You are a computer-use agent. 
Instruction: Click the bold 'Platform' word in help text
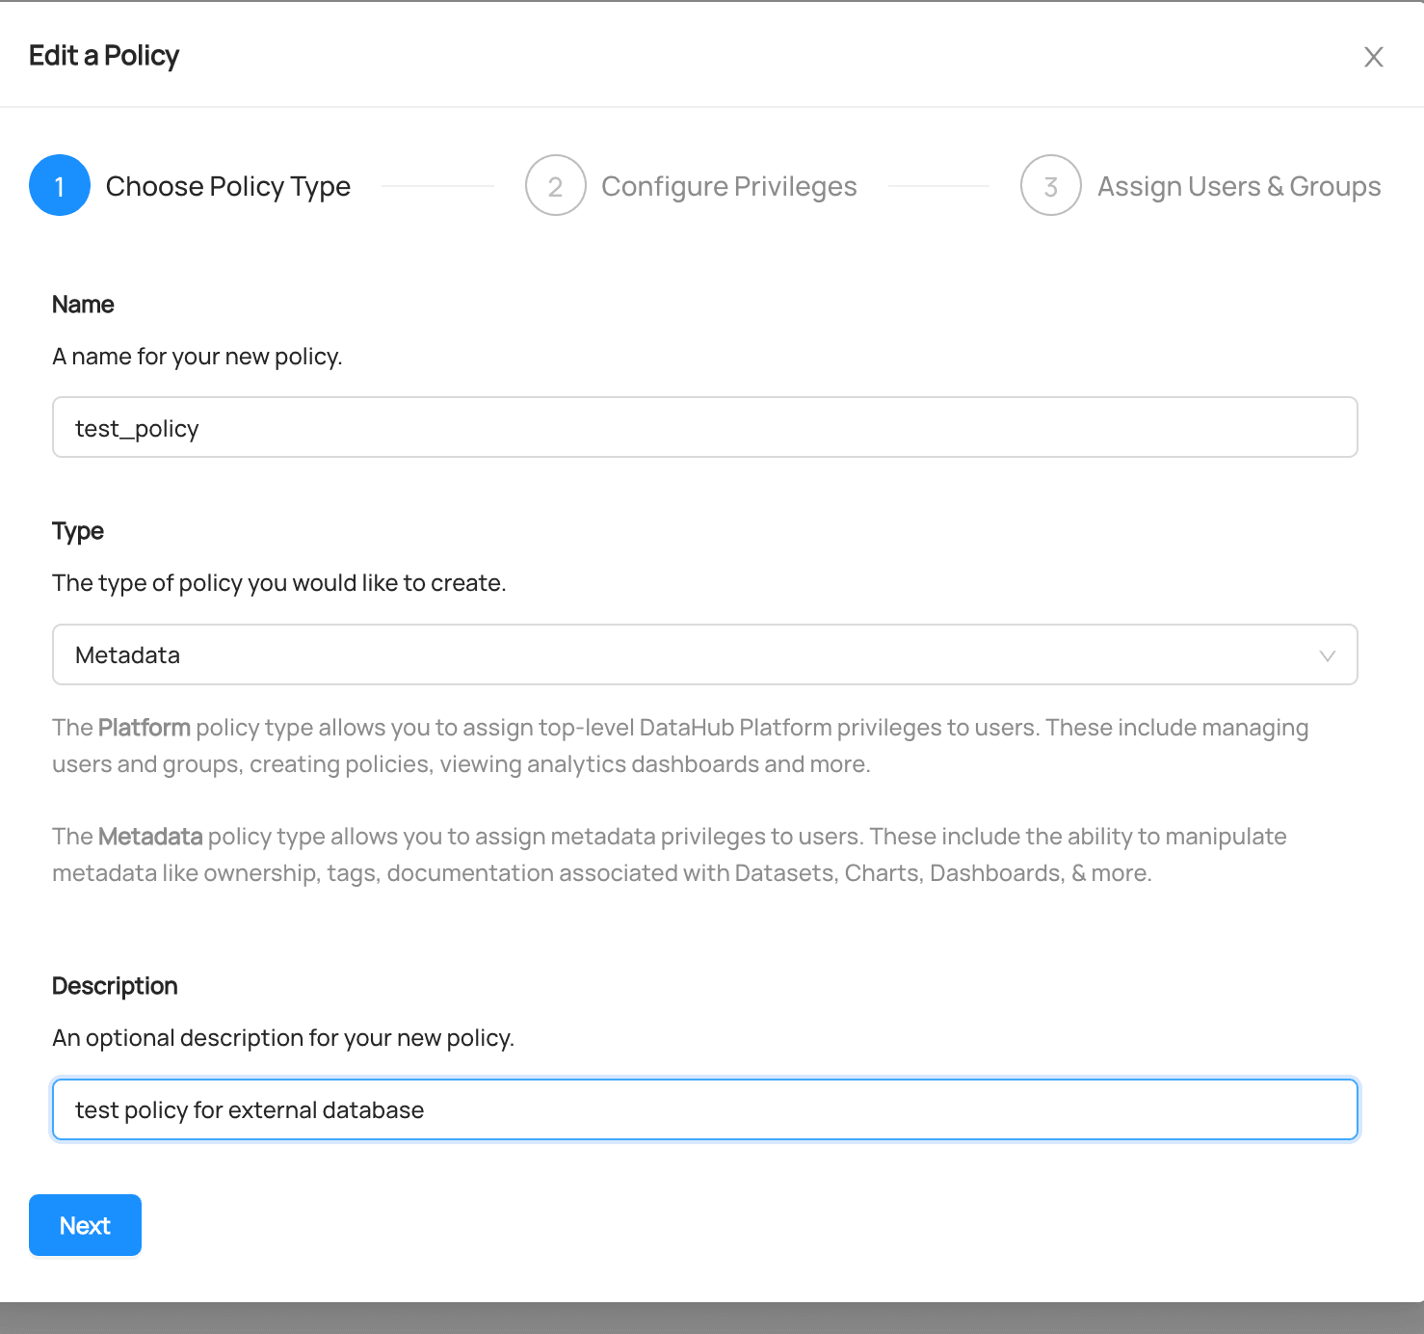[145, 728]
